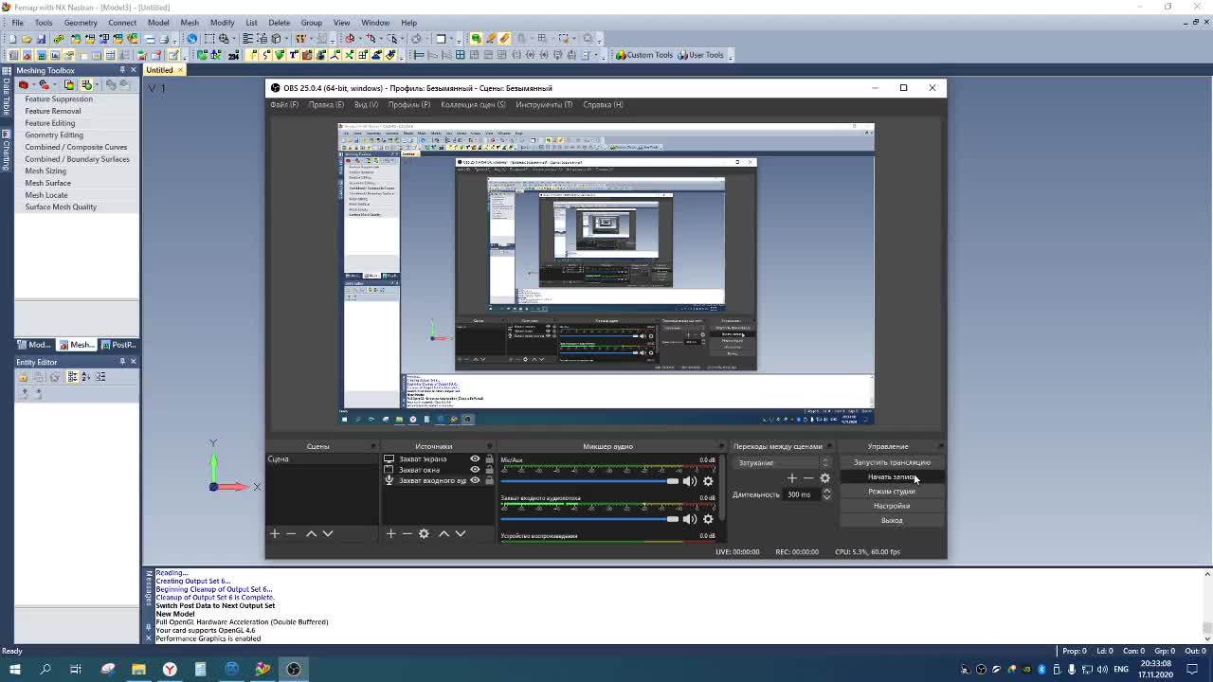Image resolution: width=1213 pixels, height=682 pixels.
Task: Toggle visibility of Захват входного аудио source
Action: (x=475, y=480)
